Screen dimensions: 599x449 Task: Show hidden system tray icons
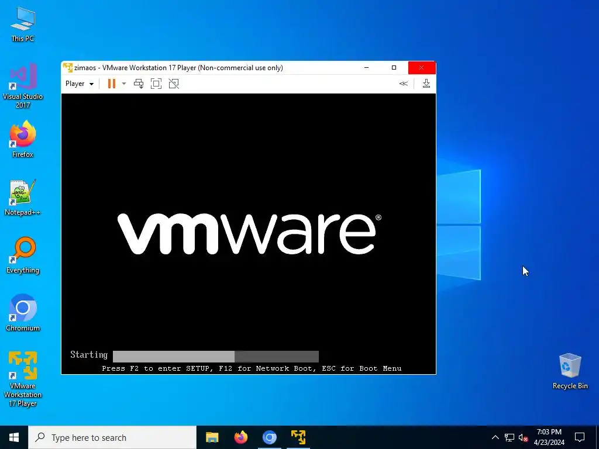coord(495,437)
